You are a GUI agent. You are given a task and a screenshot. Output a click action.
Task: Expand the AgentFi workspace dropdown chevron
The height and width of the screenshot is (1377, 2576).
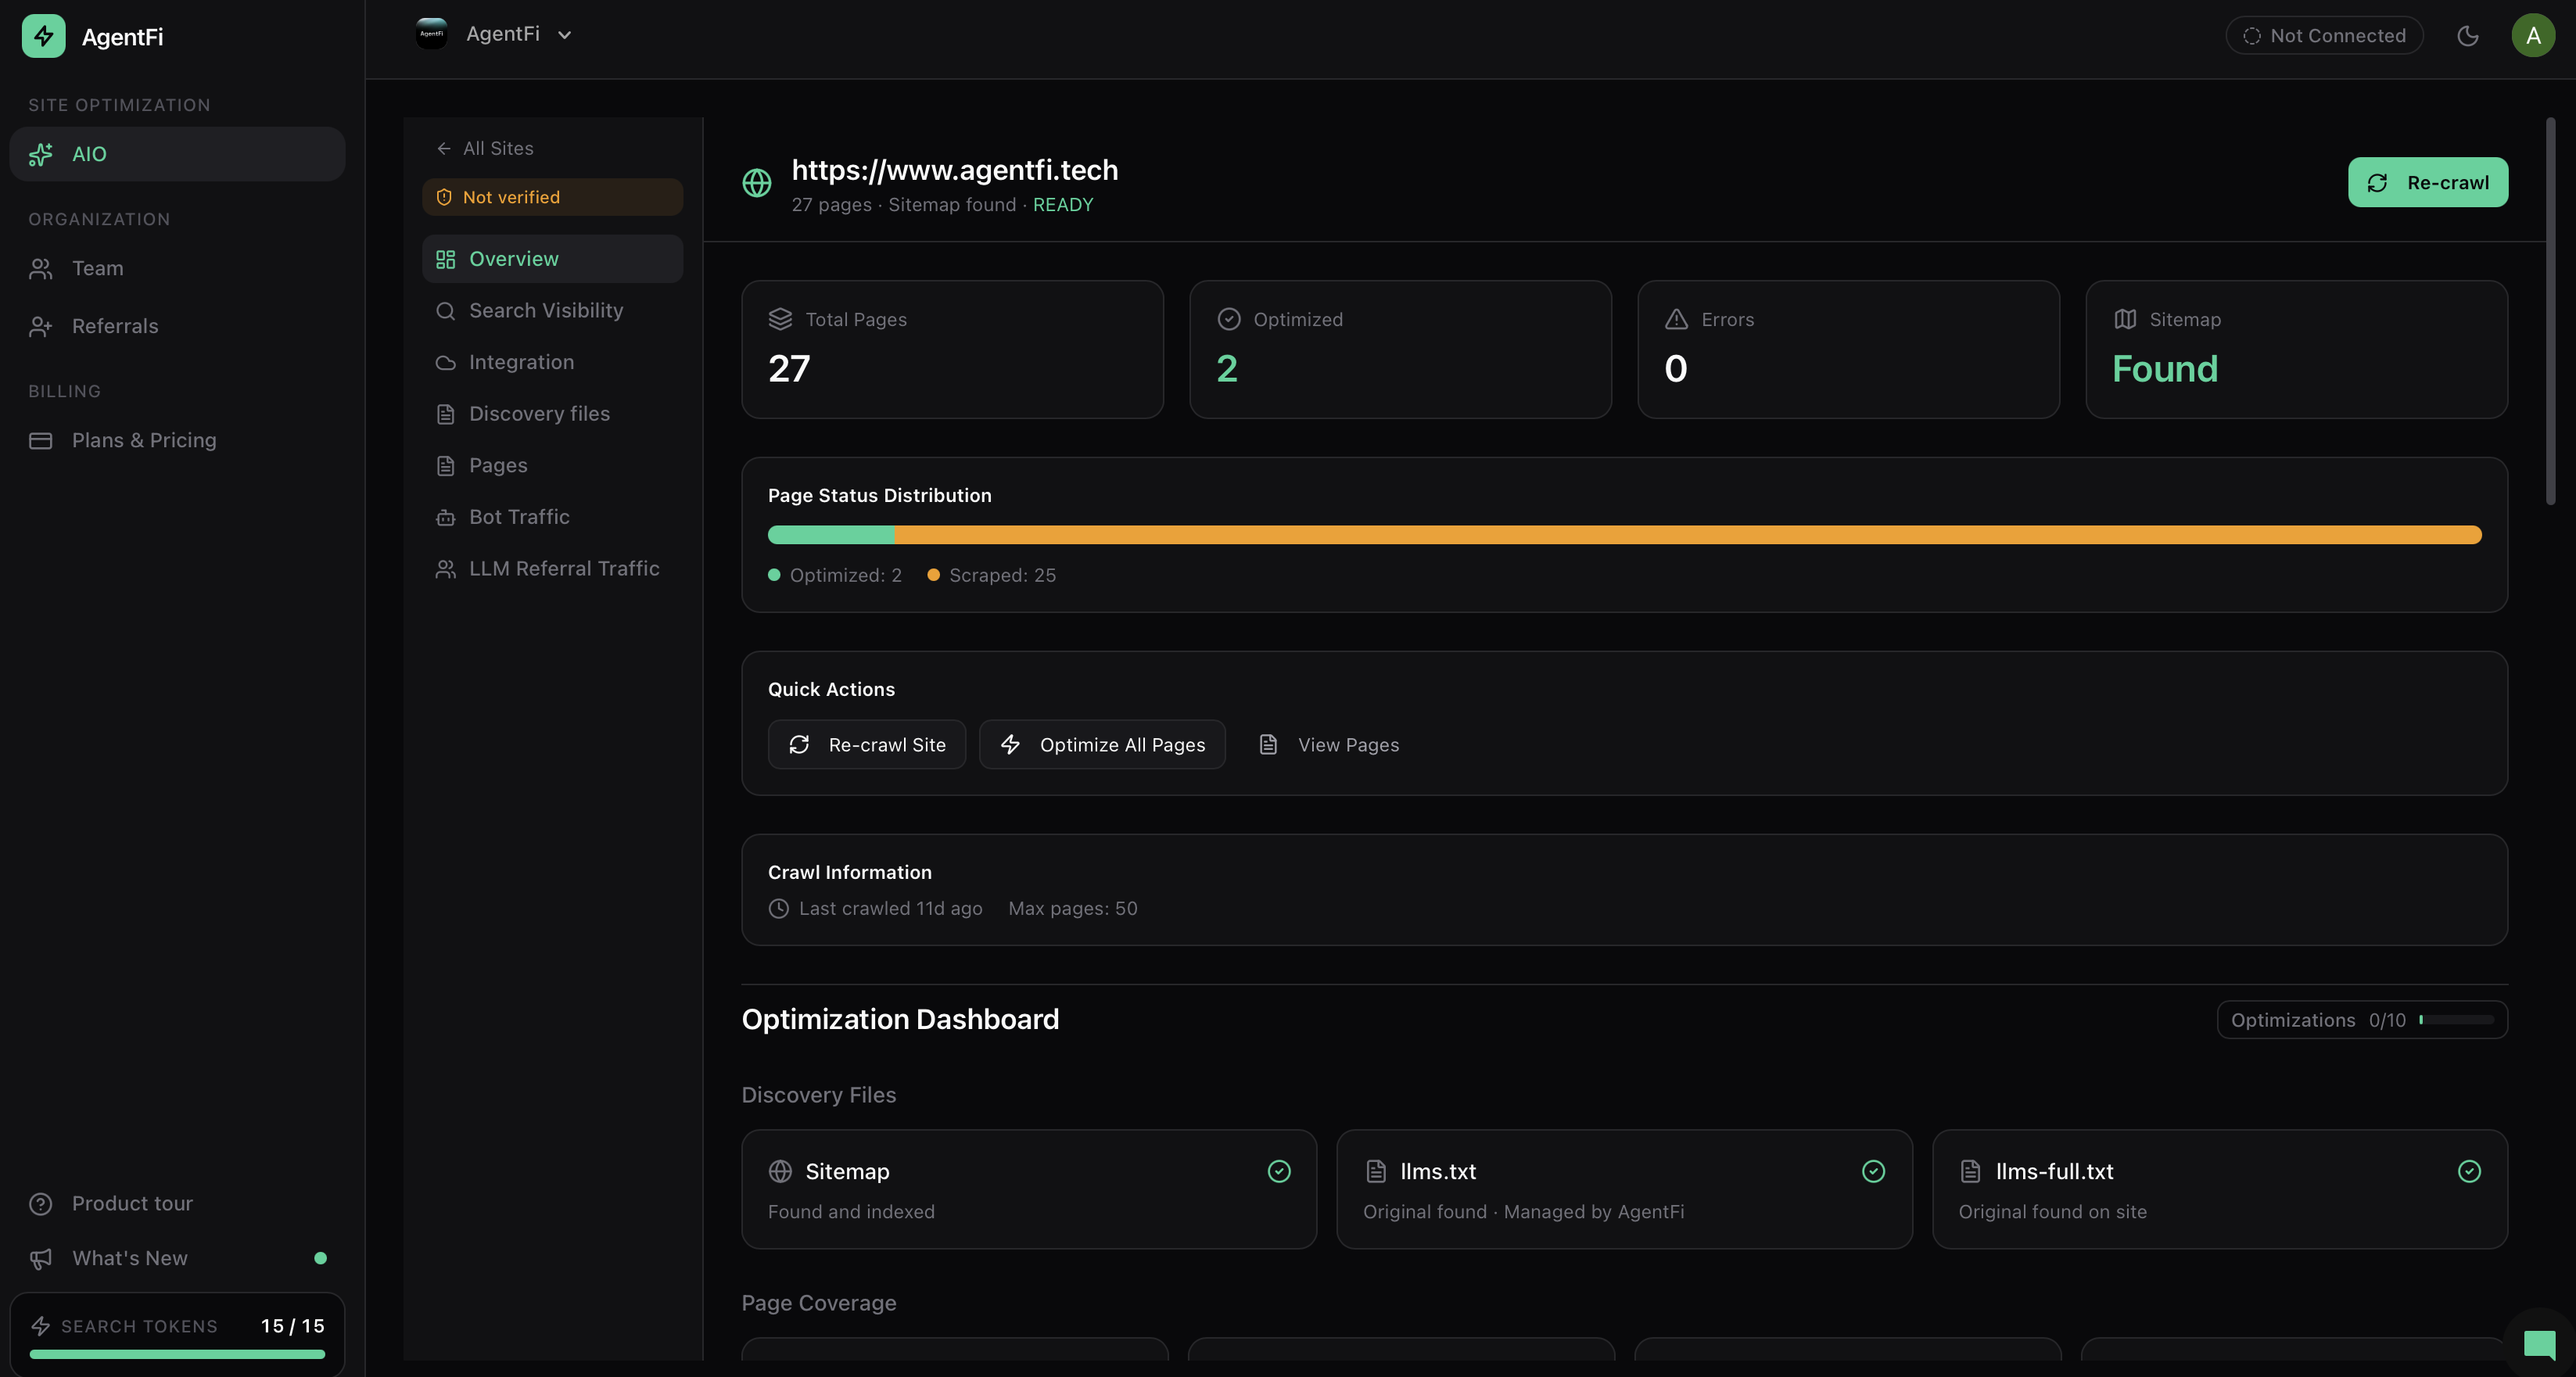565,35
